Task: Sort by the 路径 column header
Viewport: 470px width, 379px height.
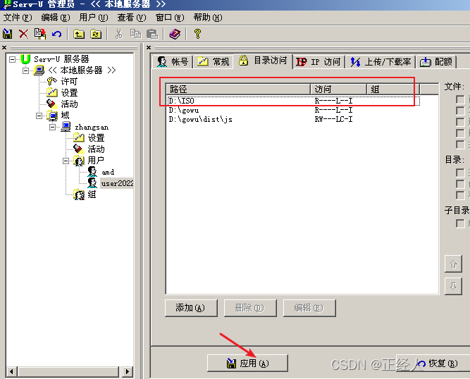Action: coord(238,89)
